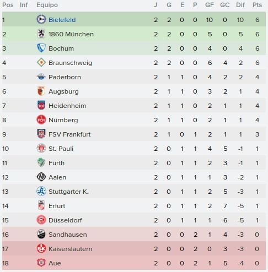Click the St. Pauli club badge
268x272 pixels.
point(41,148)
